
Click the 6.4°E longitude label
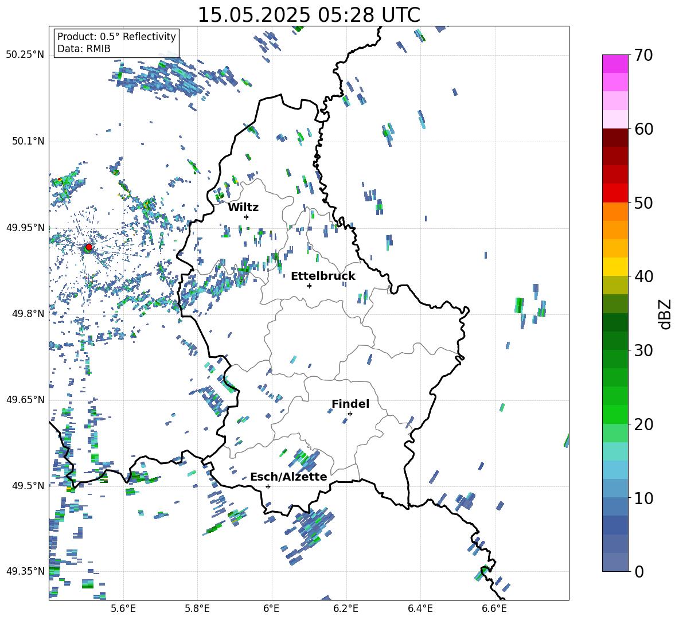tap(420, 609)
